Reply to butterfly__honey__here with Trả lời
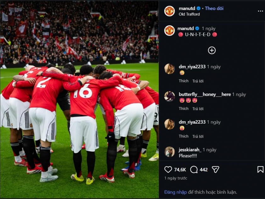Image resolution: width=265 pixels, height=199 pixels. coord(198,109)
